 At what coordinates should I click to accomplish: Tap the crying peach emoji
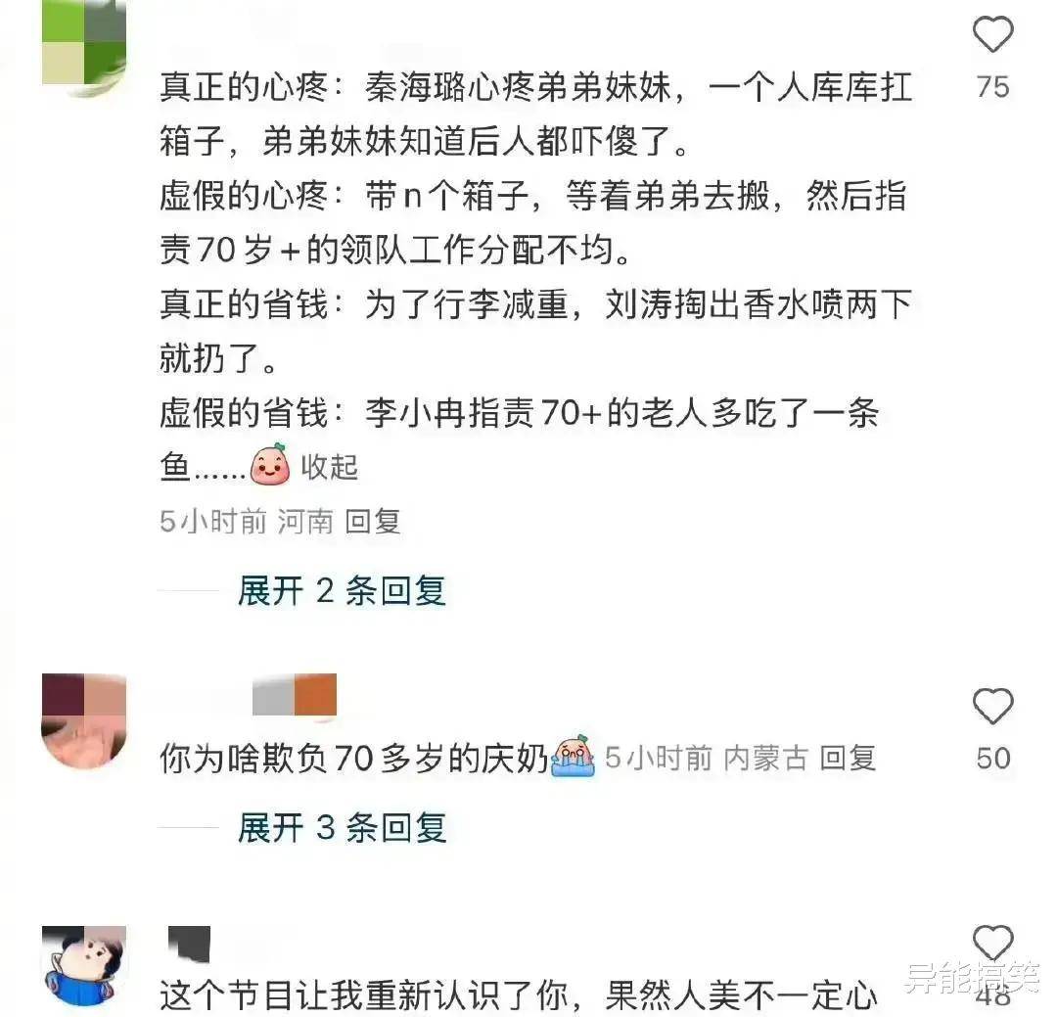click(x=573, y=756)
